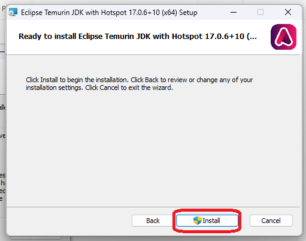Go Back to review installation settings
The height and width of the screenshot is (241, 306).
(x=153, y=221)
